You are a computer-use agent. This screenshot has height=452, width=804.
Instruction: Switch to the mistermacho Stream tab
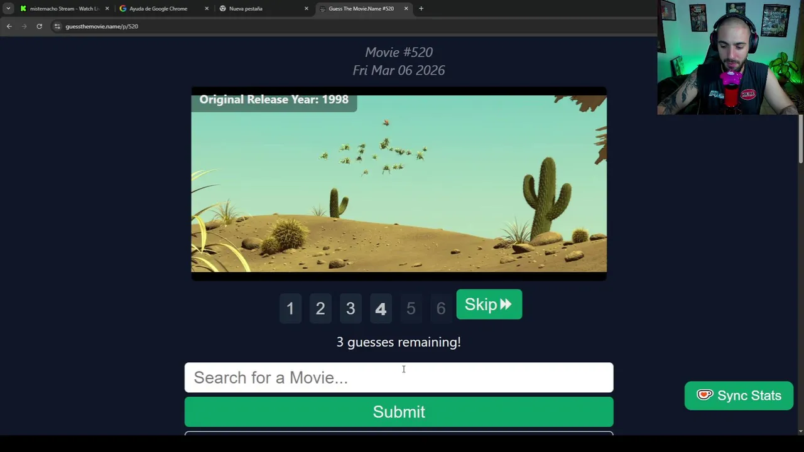65,8
